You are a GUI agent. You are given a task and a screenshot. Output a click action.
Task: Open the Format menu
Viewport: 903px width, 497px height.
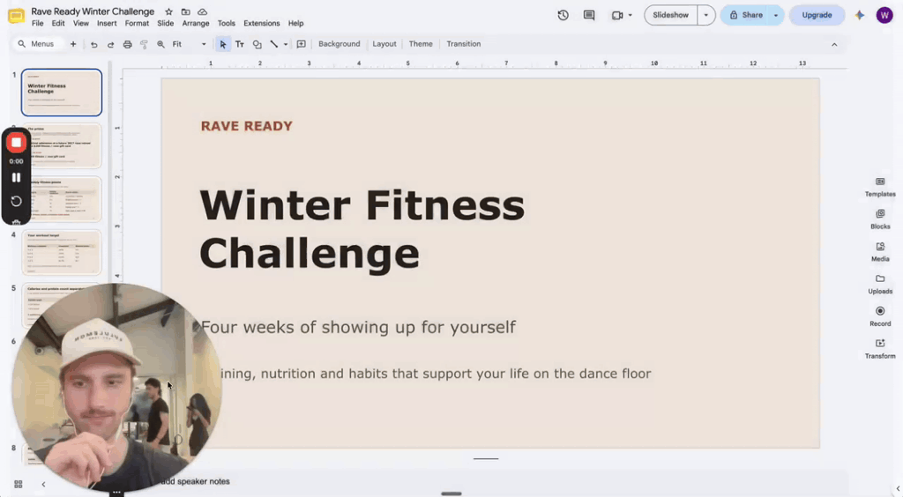point(137,24)
